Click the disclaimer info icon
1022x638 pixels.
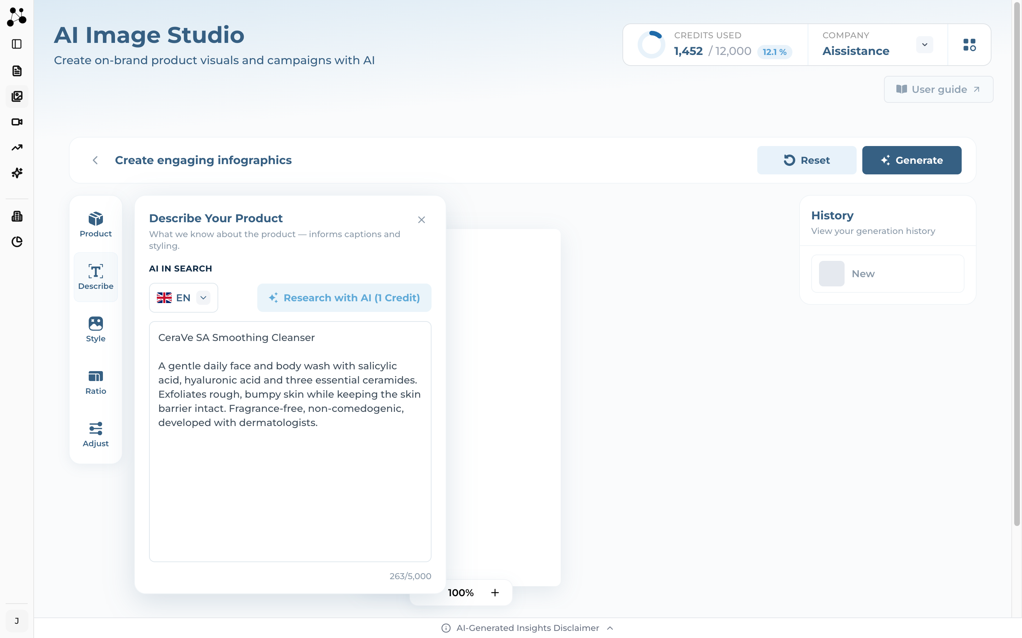(x=446, y=628)
